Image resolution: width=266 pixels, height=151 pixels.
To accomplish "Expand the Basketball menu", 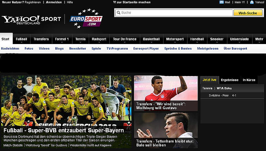I will point(151,39).
